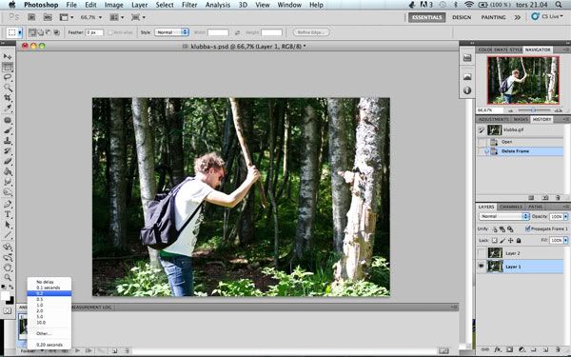Switch to the Channels tab
This screenshot has height=357, width=571.
tap(510, 207)
